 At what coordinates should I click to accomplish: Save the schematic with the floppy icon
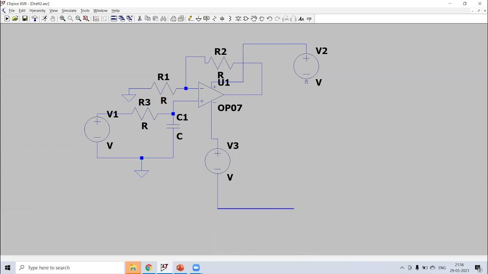tap(25, 19)
